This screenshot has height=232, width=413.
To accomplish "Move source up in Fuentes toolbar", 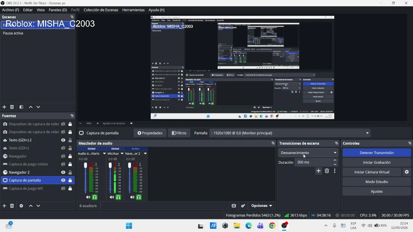I will click(31, 206).
